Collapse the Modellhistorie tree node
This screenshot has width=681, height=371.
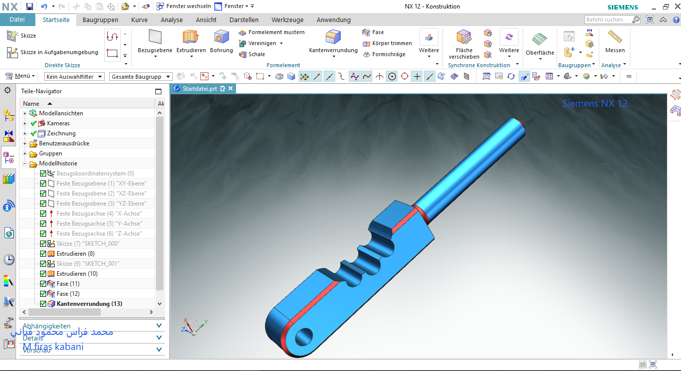click(x=25, y=163)
